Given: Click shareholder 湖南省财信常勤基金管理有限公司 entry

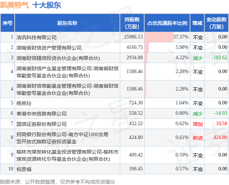Looking at the screenshot, I should click(67, 89).
